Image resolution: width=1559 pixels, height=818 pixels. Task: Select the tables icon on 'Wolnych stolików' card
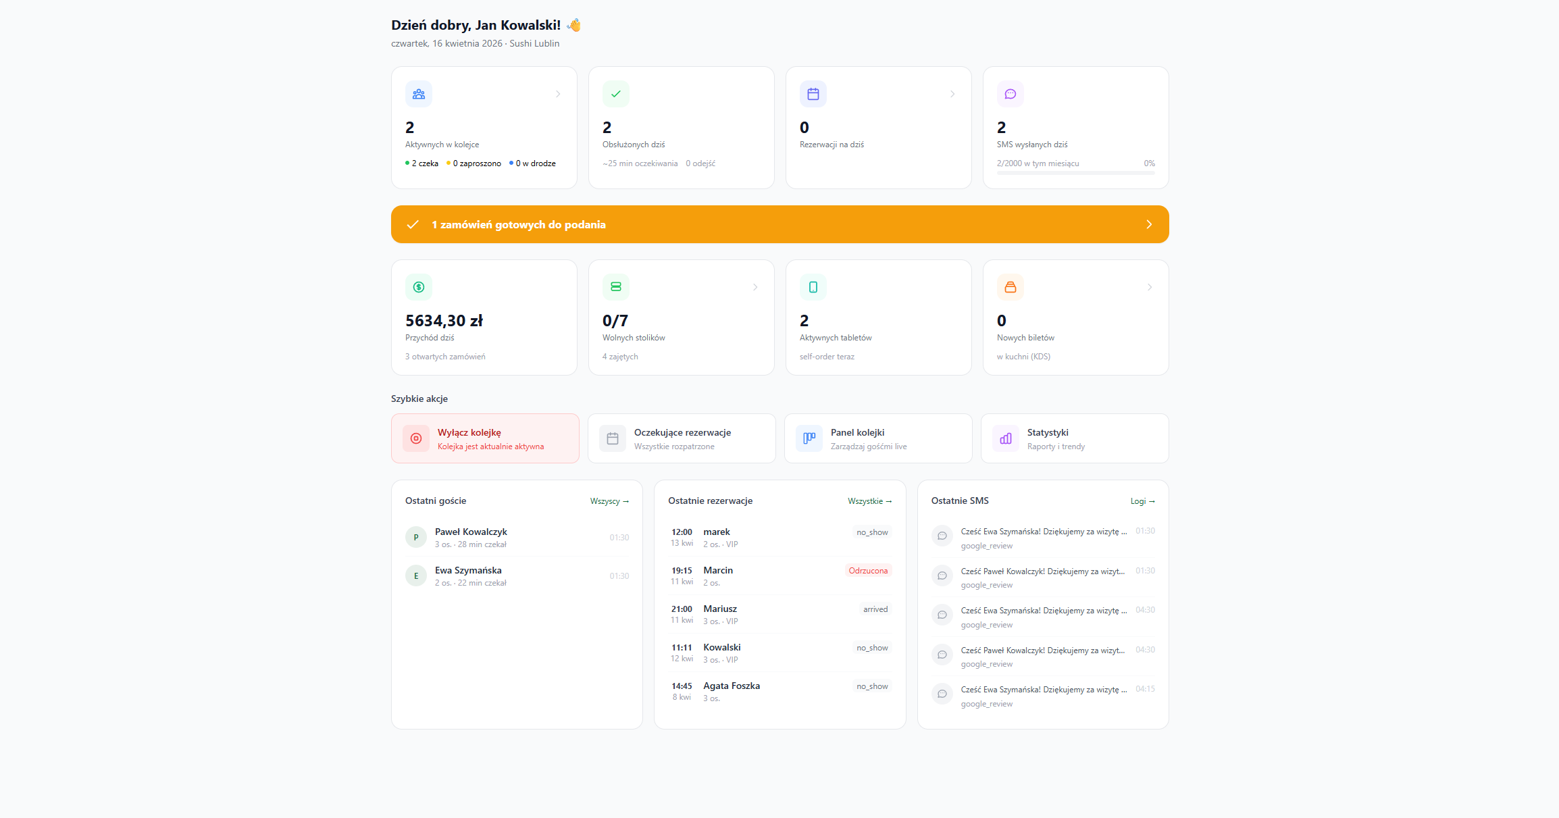pos(615,287)
